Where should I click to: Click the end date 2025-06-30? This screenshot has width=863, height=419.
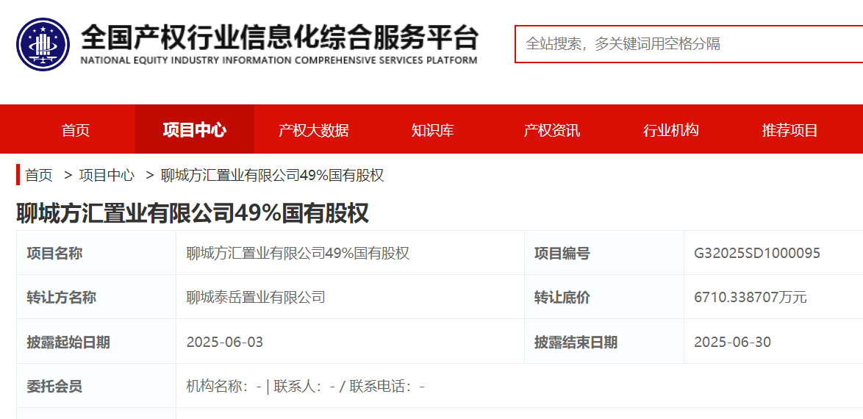pyautogui.click(x=733, y=342)
